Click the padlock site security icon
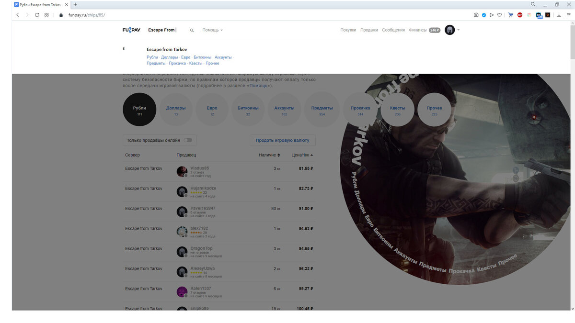Viewport: 575px width, 323px height. pyautogui.click(x=61, y=15)
